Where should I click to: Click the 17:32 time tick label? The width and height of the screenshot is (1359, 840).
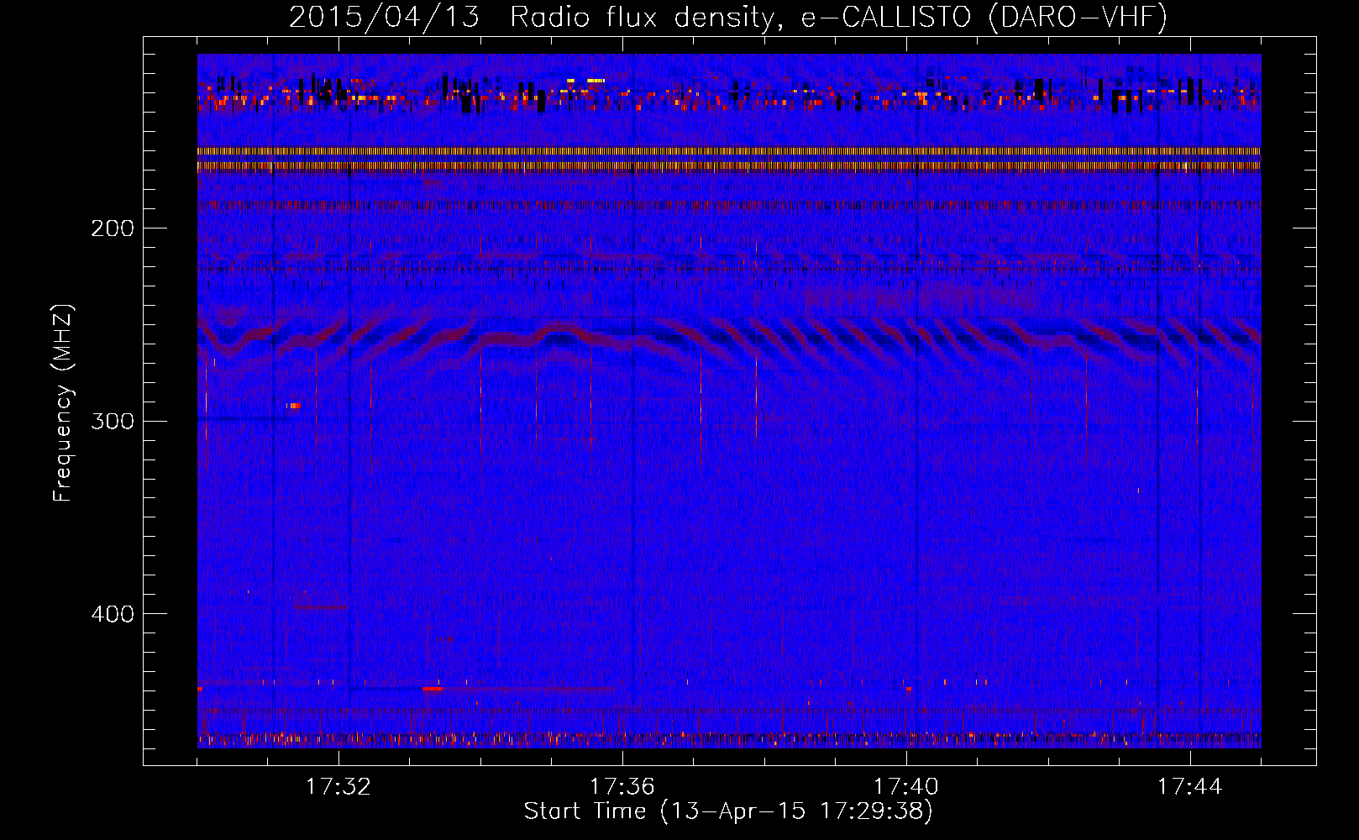pyautogui.click(x=338, y=787)
